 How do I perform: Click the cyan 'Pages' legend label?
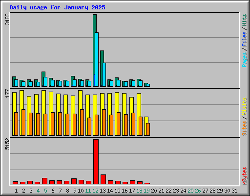pos(244,60)
